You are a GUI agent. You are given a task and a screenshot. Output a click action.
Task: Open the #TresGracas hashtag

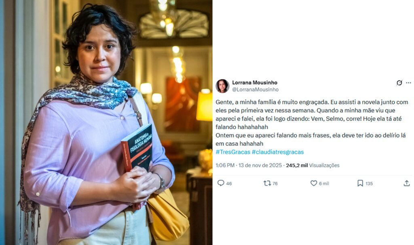(233, 152)
